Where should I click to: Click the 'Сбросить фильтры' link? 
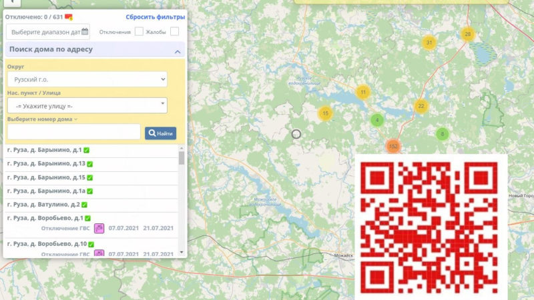pyautogui.click(x=156, y=16)
